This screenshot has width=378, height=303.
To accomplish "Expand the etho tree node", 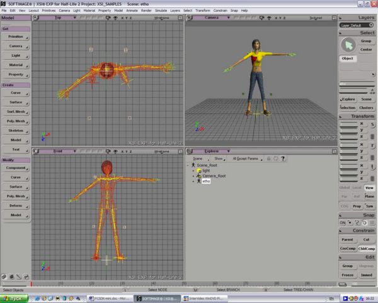I will 193,181.
